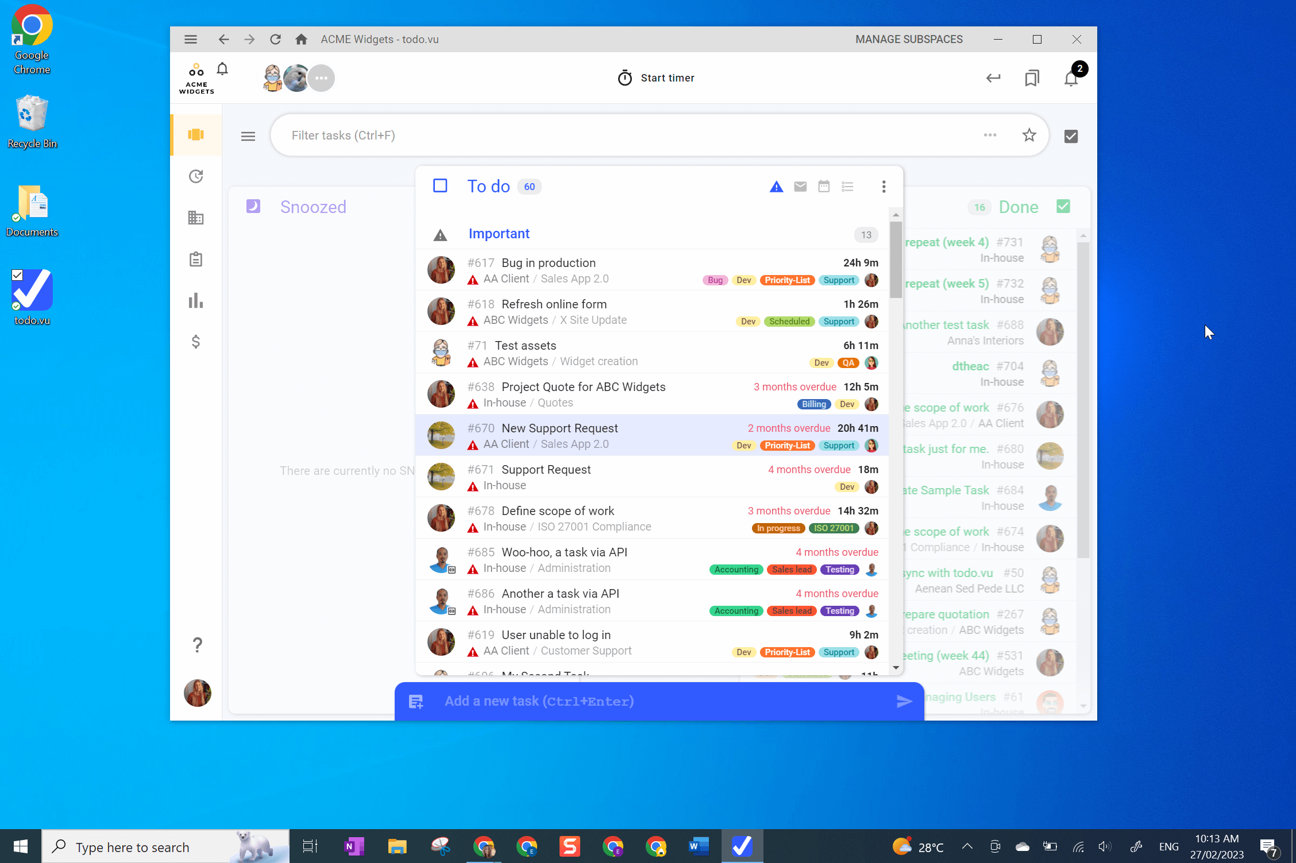Open task #678 Define scope of work

click(652, 518)
